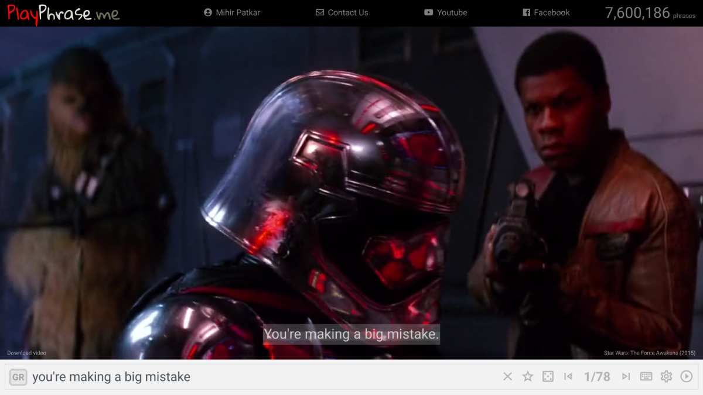Favorite this phrase with the star icon

pos(528,377)
